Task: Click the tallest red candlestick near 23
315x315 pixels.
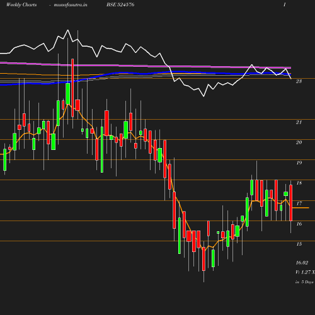Action: 72,88
